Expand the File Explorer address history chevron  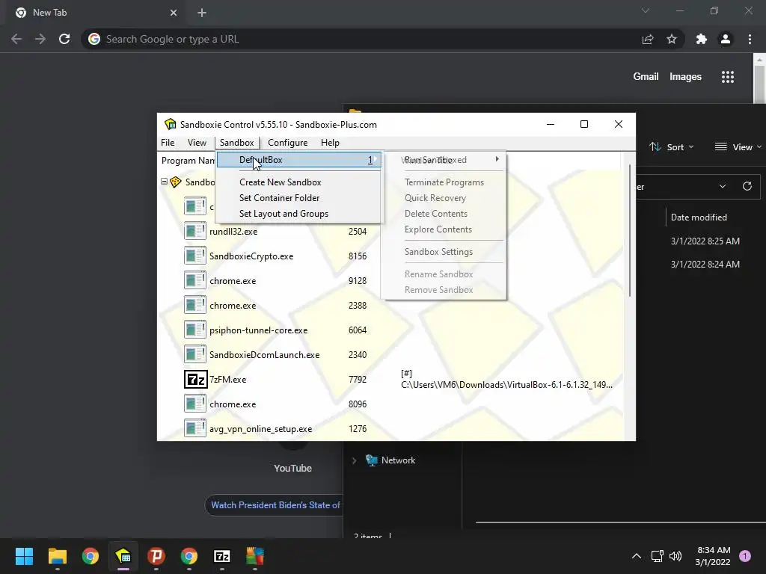(x=723, y=186)
